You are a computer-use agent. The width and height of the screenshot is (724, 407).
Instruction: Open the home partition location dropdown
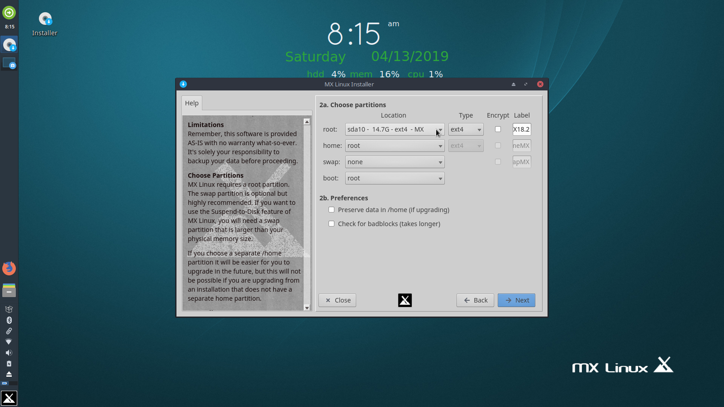[x=395, y=146]
